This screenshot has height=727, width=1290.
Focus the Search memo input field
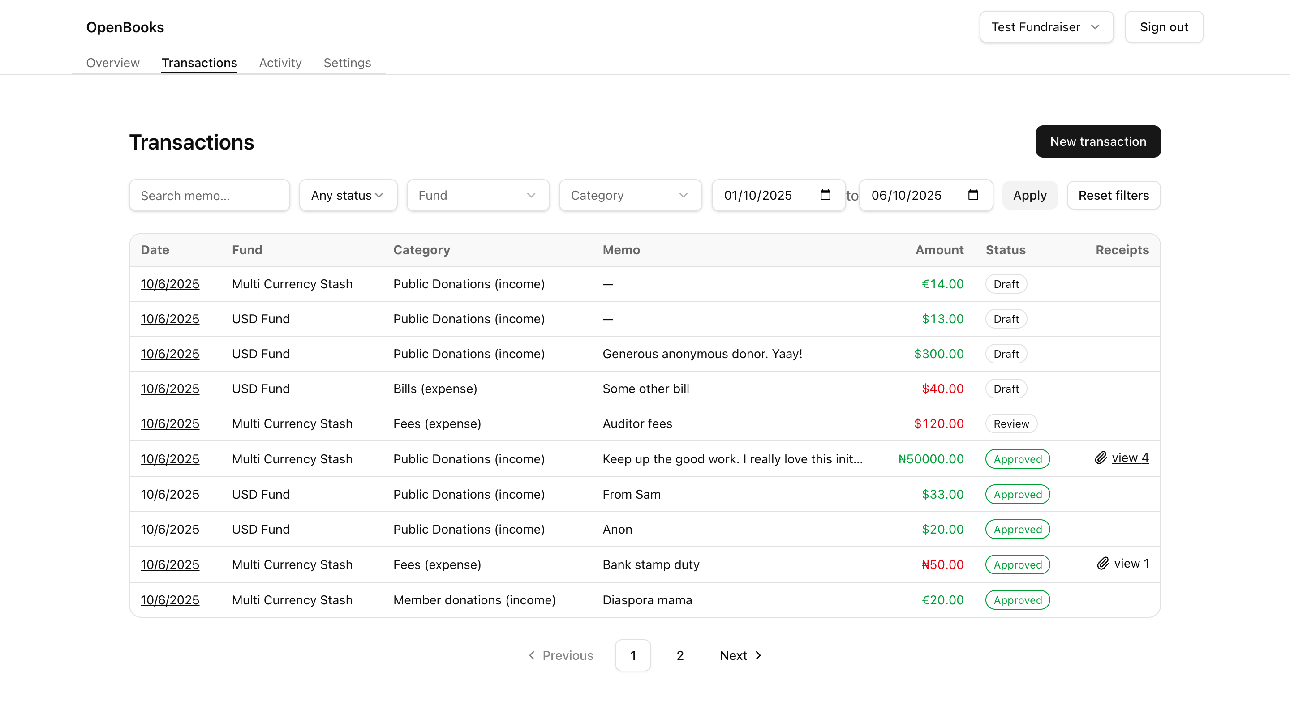(209, 196)
